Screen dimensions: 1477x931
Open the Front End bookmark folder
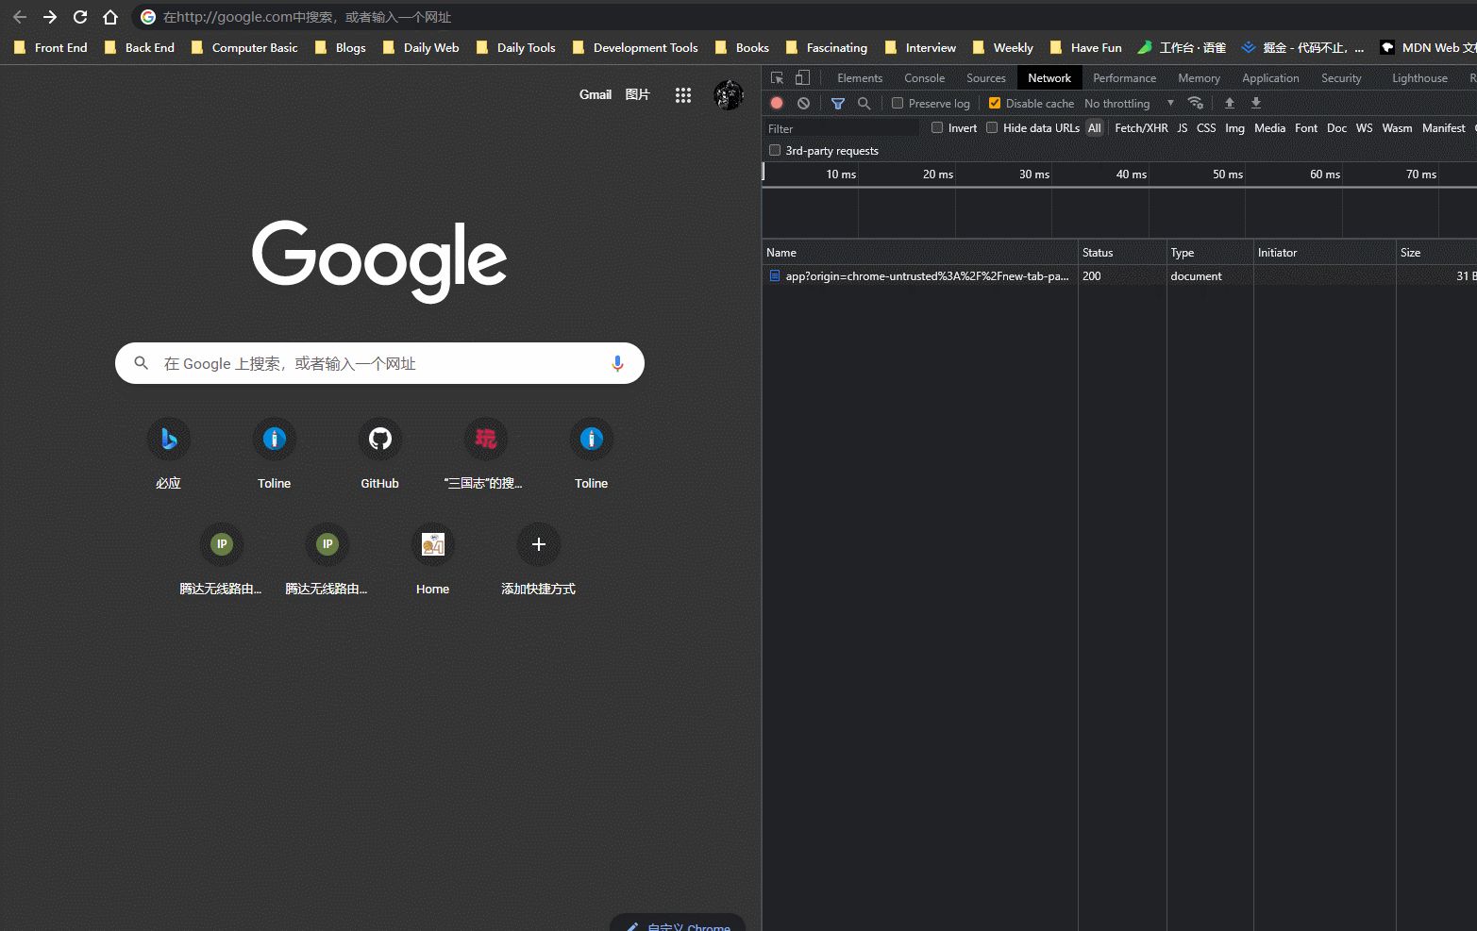(x=51, y=47)
